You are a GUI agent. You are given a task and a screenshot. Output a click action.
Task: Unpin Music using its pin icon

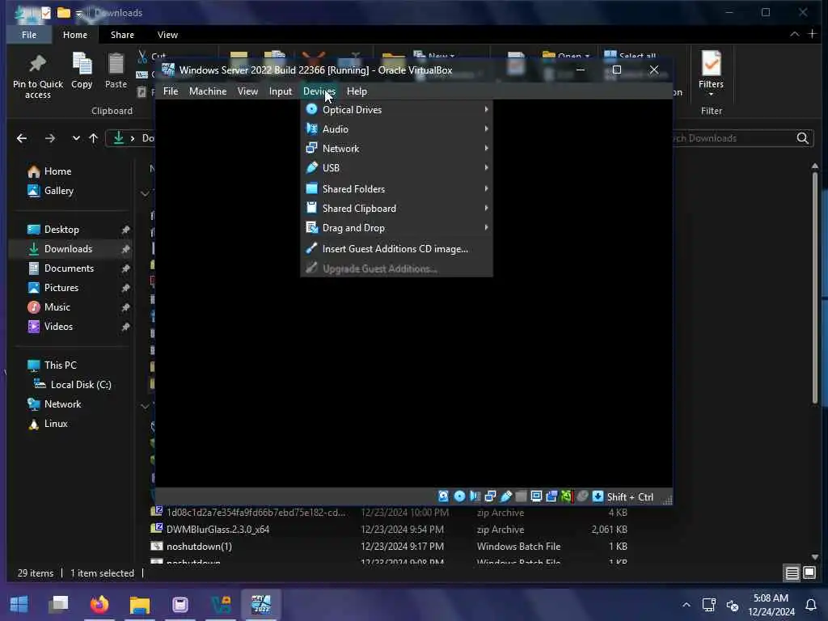(125, 307)
